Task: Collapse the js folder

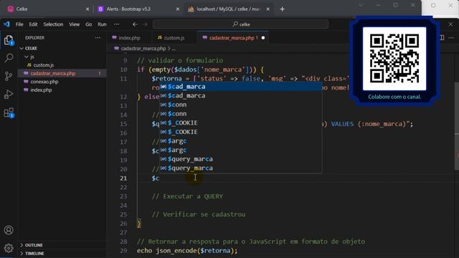Action: [62, 57]
